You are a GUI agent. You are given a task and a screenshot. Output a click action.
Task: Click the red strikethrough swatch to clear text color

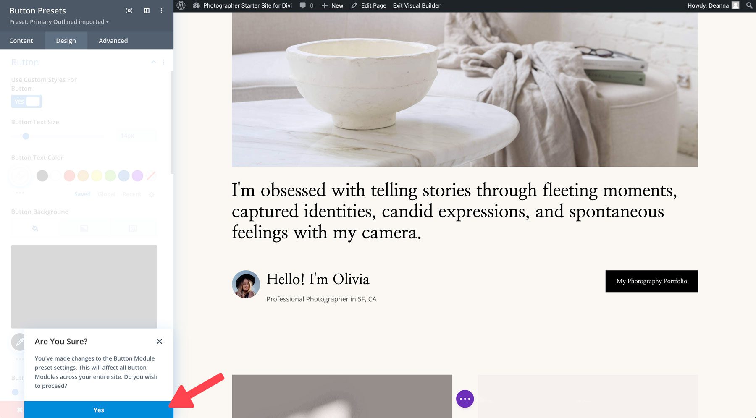coord(152,176)
